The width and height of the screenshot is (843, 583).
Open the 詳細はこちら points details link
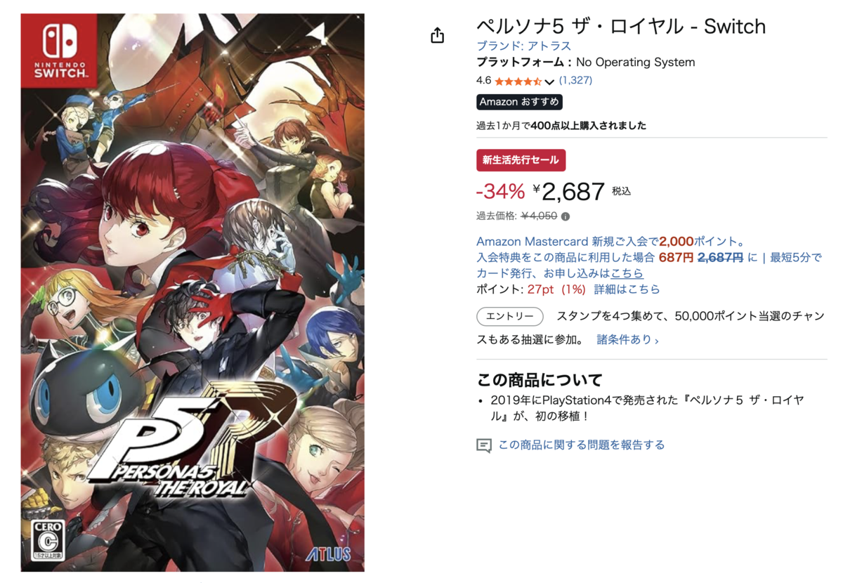pyautogui.click(x=627, y=289)
